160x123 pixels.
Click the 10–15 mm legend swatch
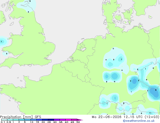(33, 120)
